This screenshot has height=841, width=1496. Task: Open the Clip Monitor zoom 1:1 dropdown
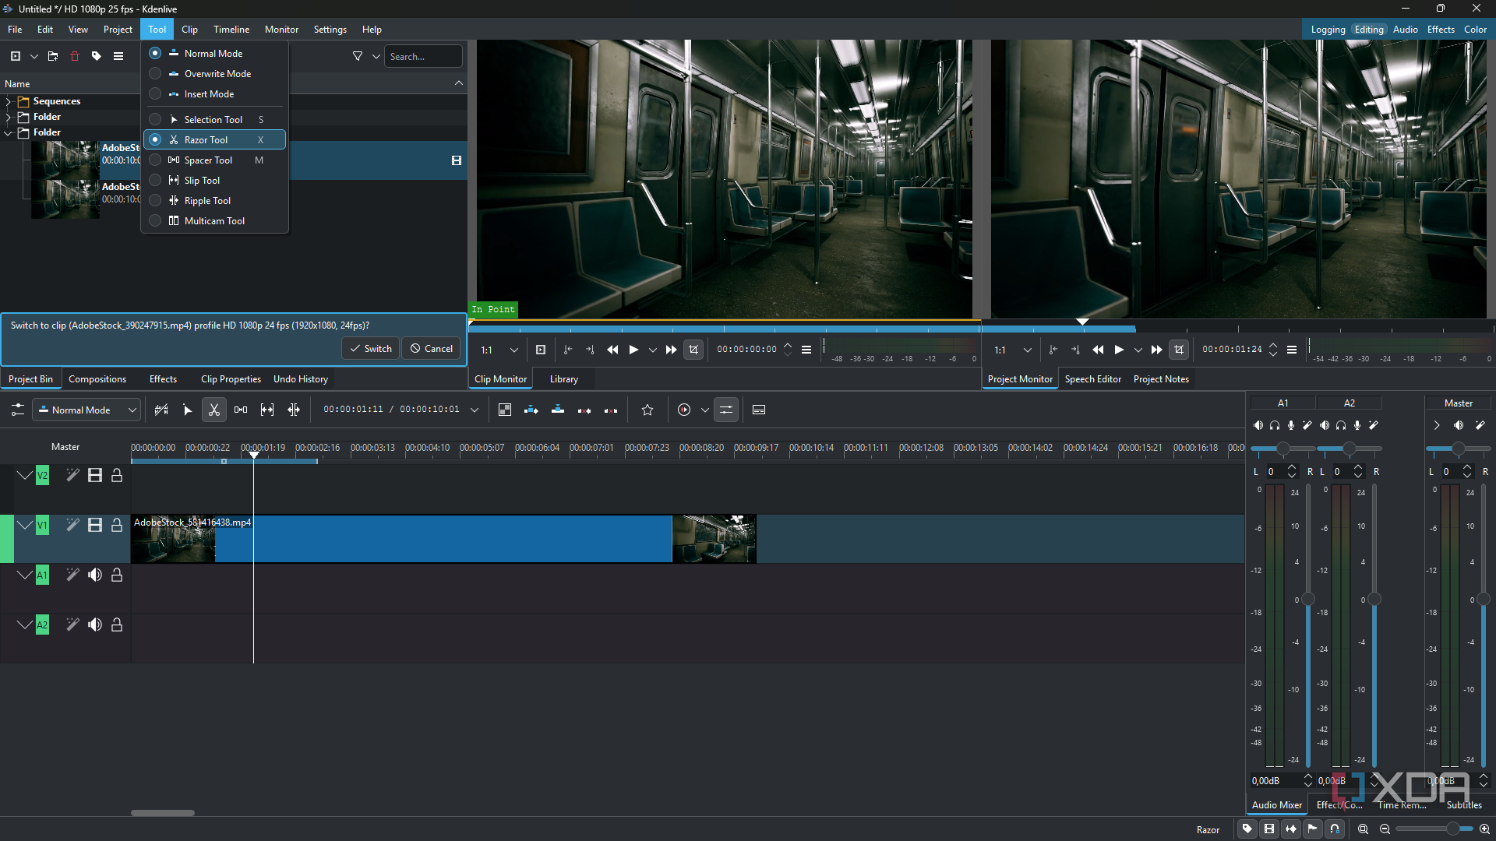point(499,350)
